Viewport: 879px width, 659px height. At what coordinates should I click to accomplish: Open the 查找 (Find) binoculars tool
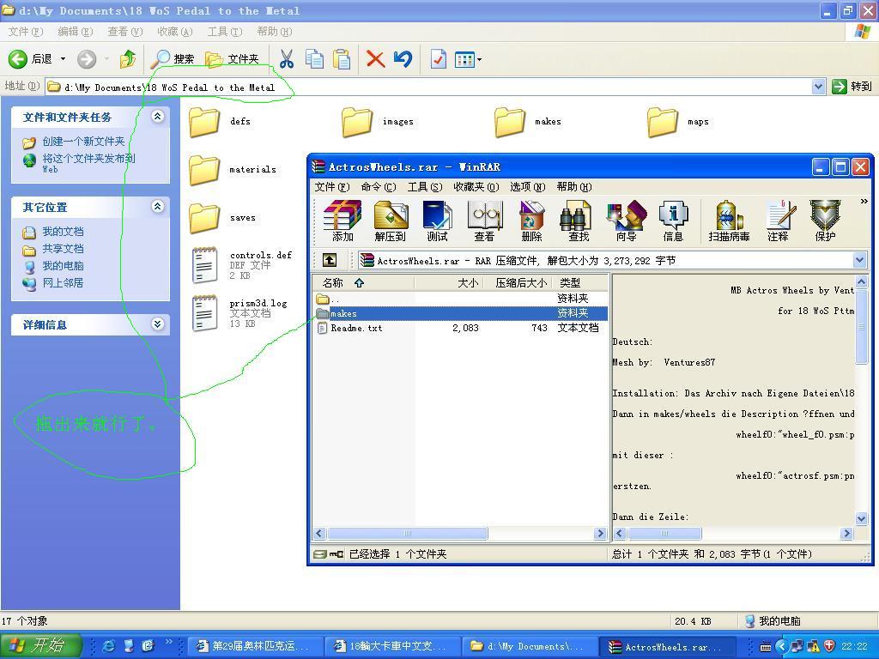[579, 221]
